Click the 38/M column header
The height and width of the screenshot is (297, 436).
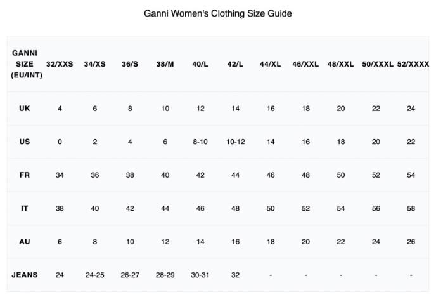click(165, 64)
